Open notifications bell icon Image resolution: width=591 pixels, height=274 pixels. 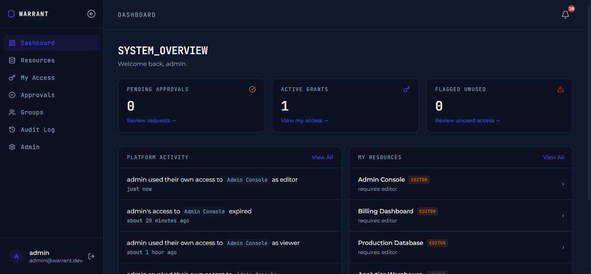[x=565, y=15]
